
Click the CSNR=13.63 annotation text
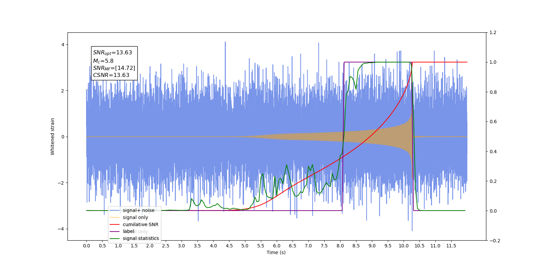(x=111, y=75)
